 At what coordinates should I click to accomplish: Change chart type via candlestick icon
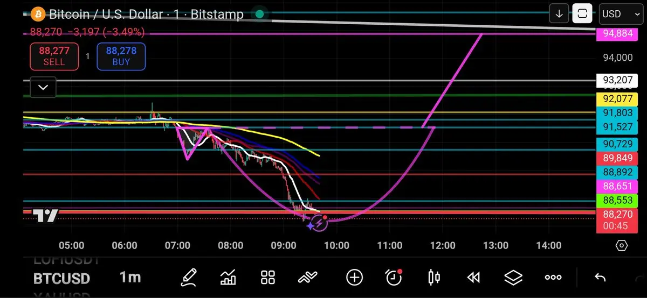[433, 278]
